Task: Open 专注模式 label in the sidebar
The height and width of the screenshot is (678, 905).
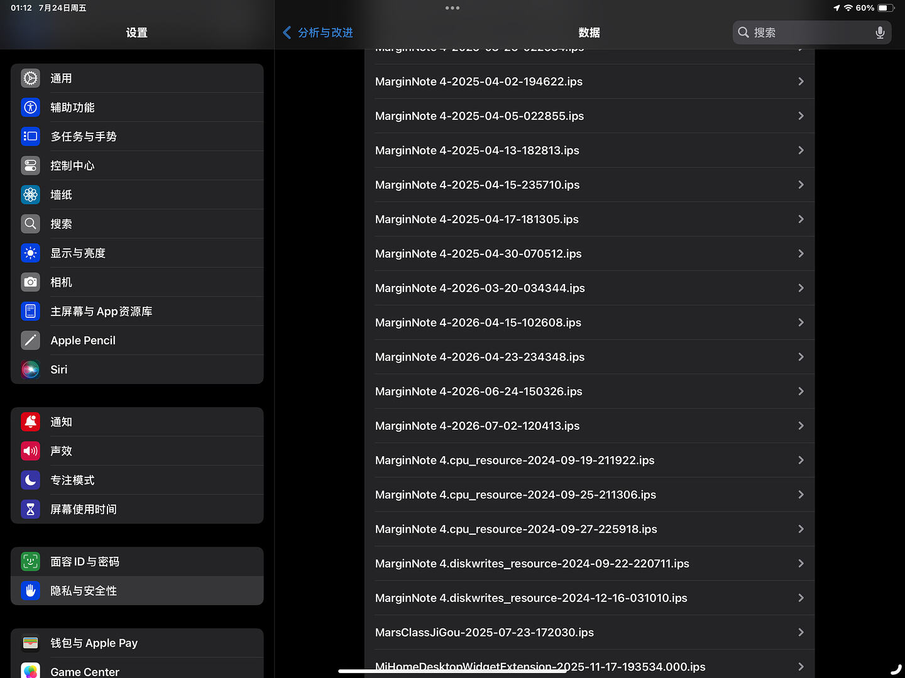Action: pos(72,480)
